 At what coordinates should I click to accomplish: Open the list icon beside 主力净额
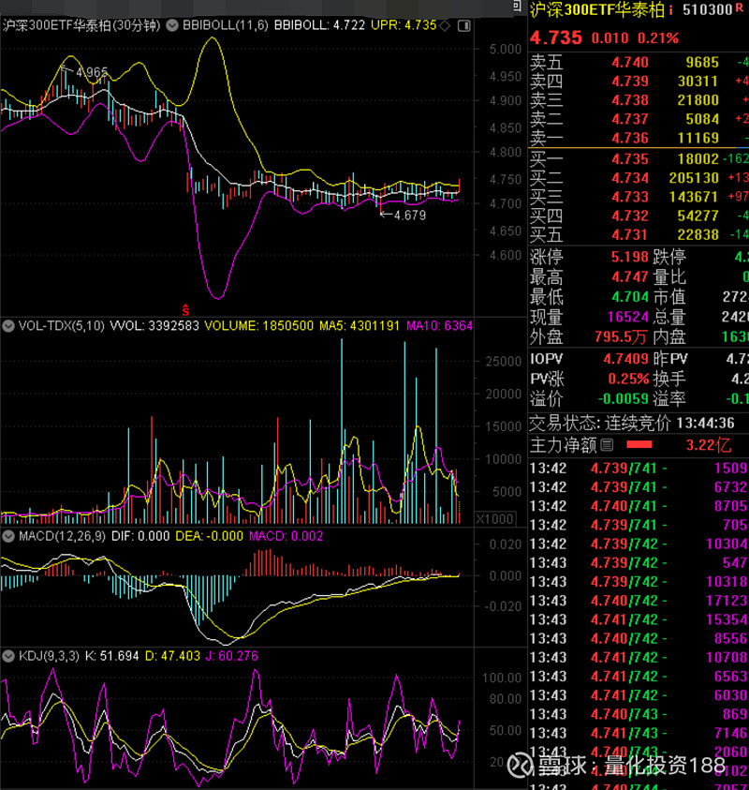(607, 445)
